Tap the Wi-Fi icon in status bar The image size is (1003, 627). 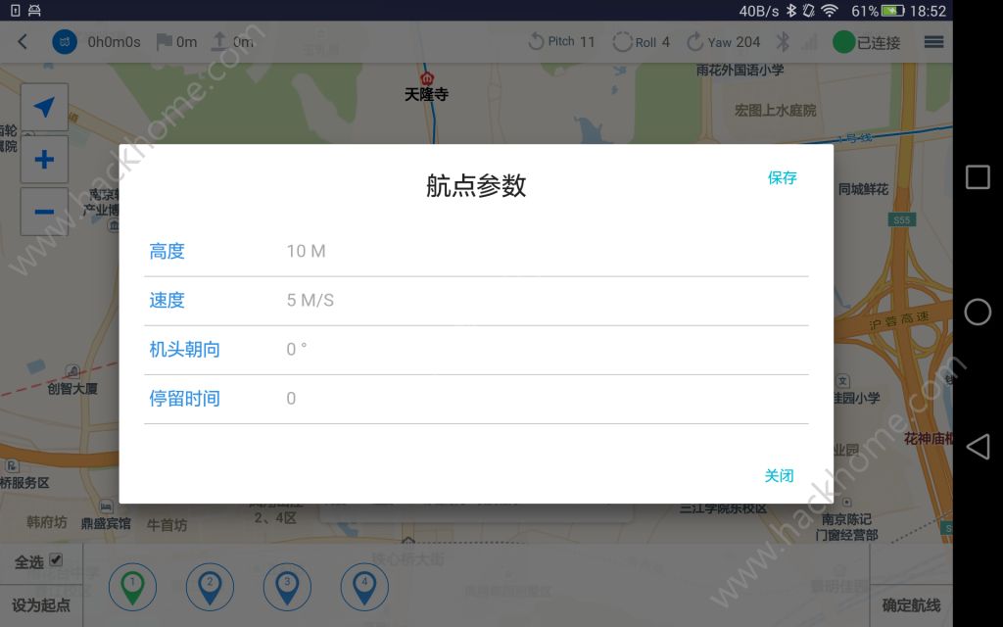point(830,10)
